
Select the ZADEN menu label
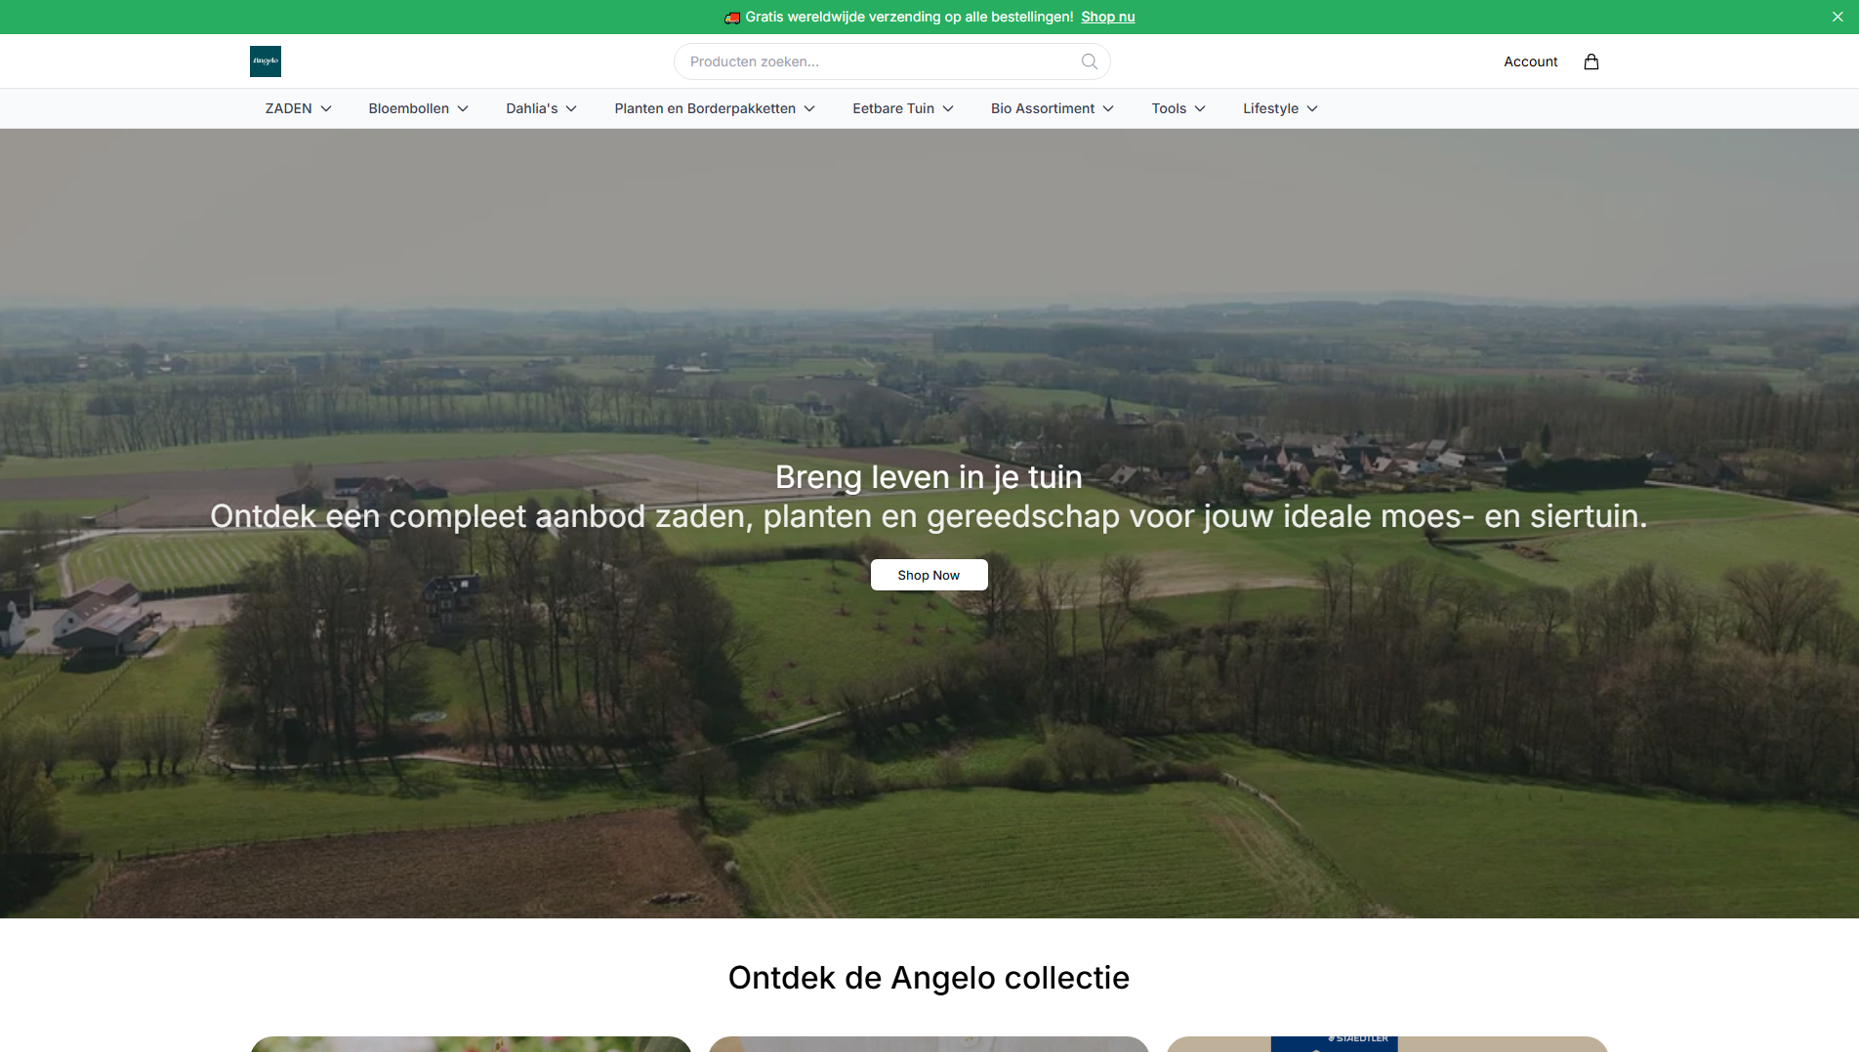click(288, 108)
